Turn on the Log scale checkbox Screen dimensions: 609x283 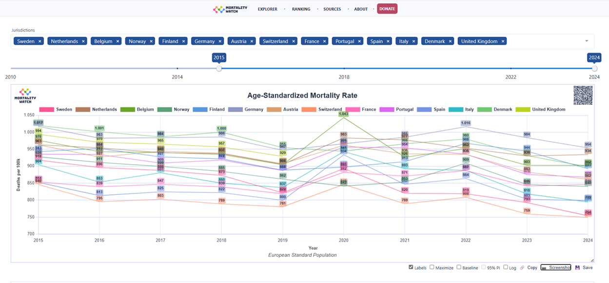tap(506, 267)
